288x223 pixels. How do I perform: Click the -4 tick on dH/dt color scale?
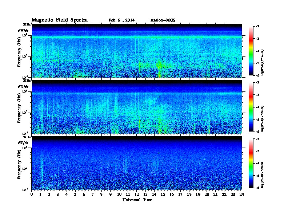pos(257,51)
